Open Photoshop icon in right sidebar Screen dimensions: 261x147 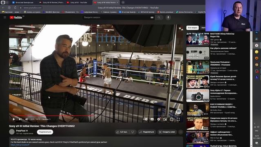pos(257,33)
